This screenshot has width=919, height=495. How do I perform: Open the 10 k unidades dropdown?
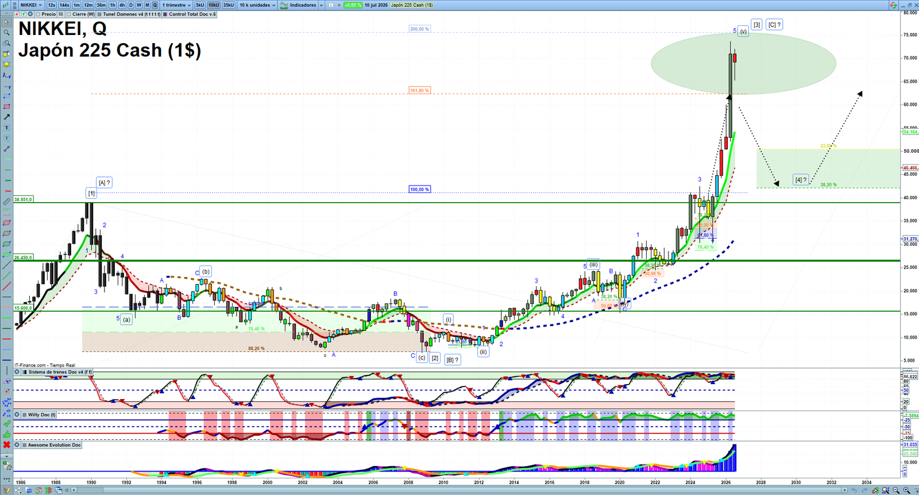(x=257, y=5)
